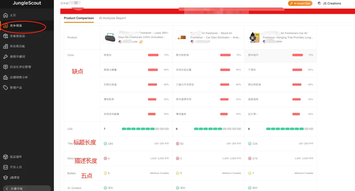Click 'Minimum 5 bullets' for third product
Screen dimensions: 355x191
click(304, 173)
